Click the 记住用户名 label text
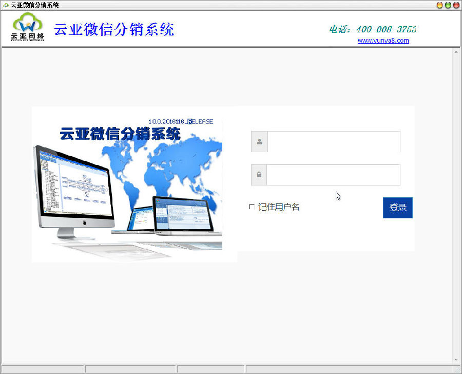Image resolution: width=462 pixels, height=374 pixels. pyautogui.click(x=279, y=207)
